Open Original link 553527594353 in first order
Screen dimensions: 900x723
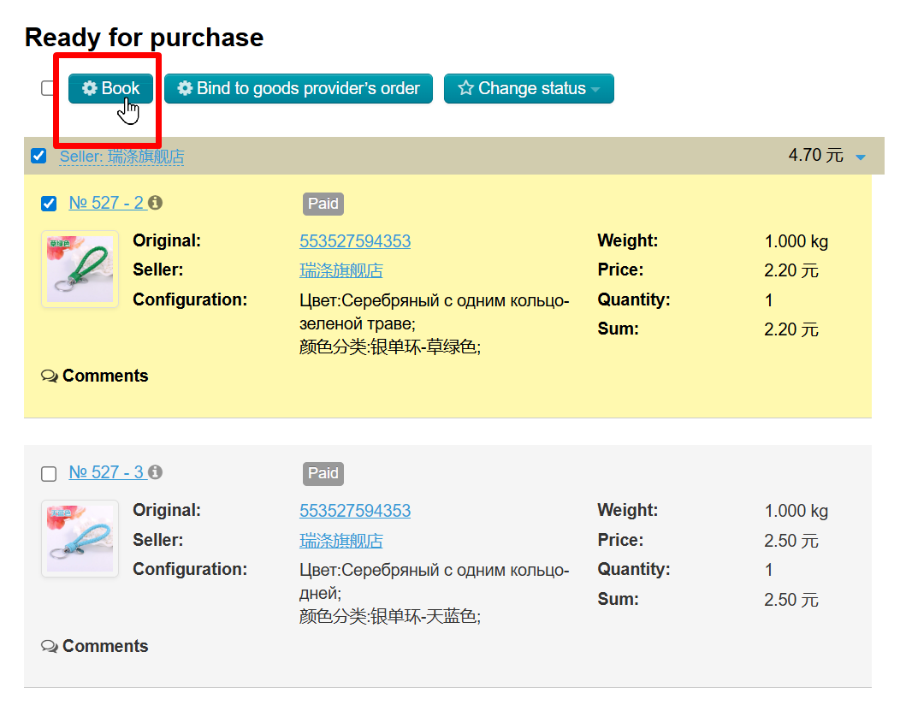(354, 241)
